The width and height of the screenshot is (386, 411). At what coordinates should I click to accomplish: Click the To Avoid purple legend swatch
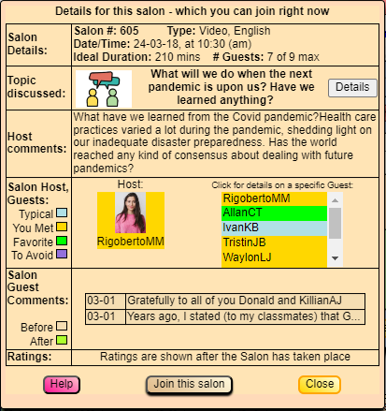62,254
